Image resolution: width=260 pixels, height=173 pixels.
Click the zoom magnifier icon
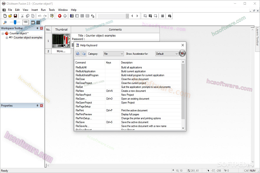(5, 22)
